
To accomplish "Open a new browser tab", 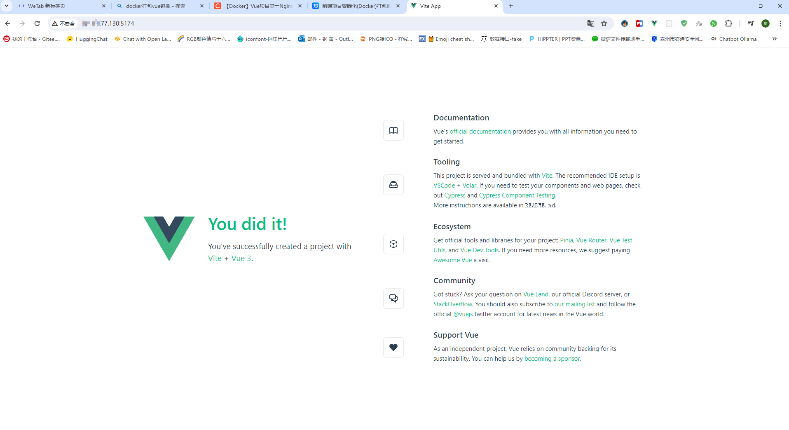I will point(511,6).
